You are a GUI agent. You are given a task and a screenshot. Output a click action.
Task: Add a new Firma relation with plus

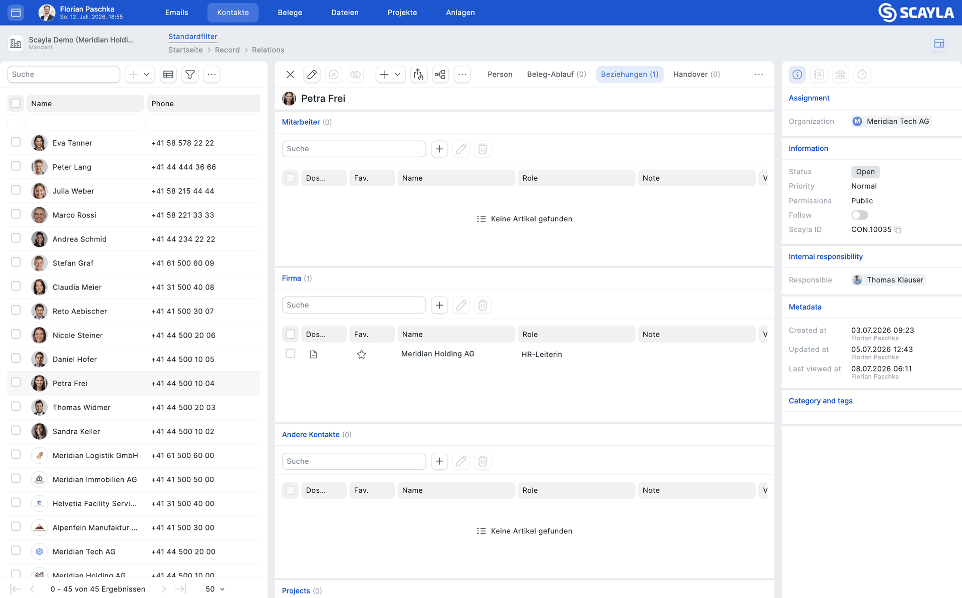point(439,305)
